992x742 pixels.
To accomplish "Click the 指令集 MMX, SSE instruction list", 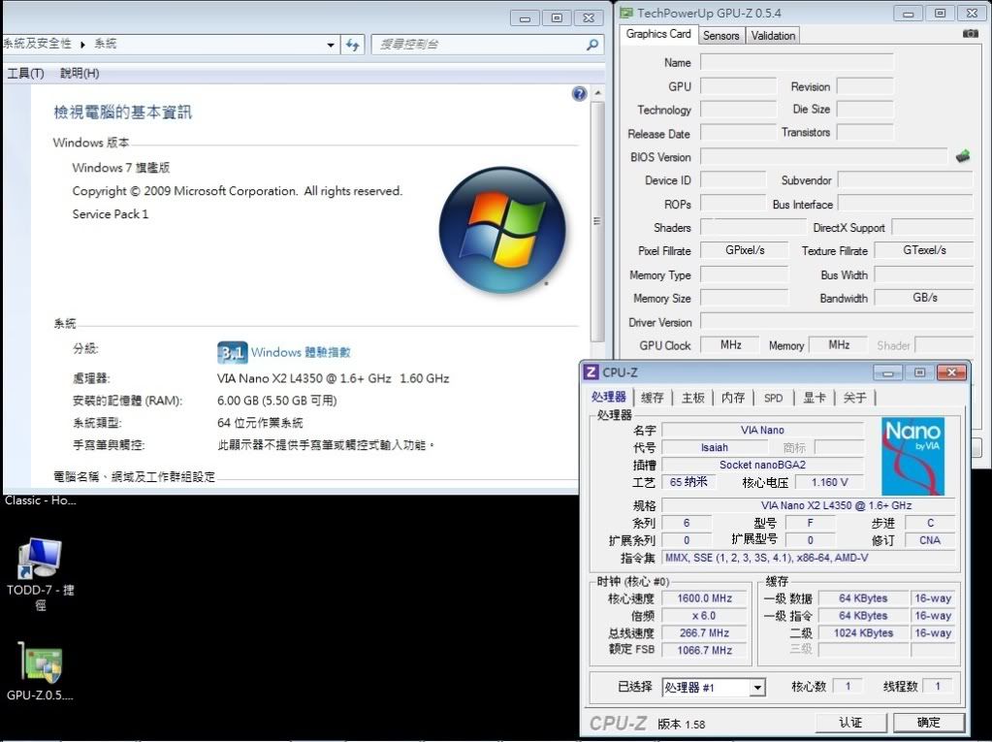I will [809, 558].
